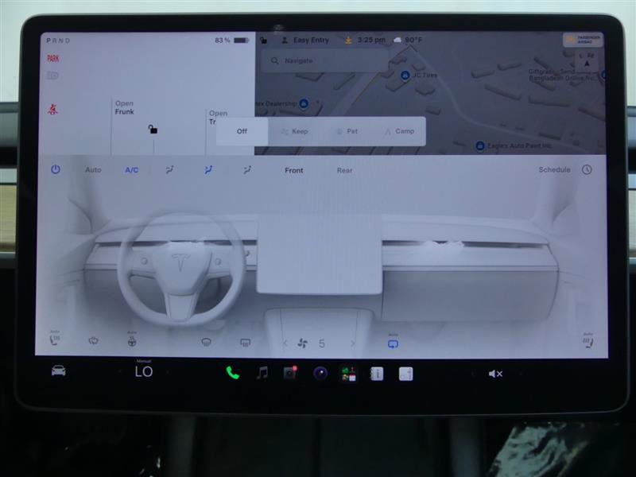
Task: Select the middle active airflow vent icon
Action: (x=208, y=170)
